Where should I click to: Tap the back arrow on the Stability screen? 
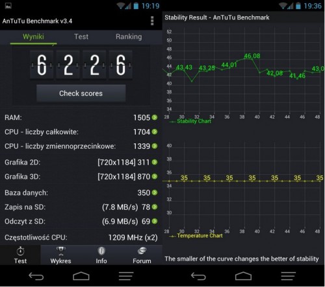tap(198, 276)
